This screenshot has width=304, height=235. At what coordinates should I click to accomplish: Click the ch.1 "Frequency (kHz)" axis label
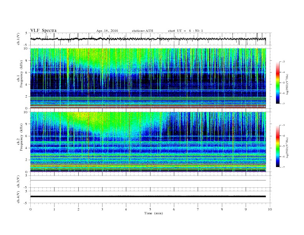pyautogui.click(x=21, y=74)
